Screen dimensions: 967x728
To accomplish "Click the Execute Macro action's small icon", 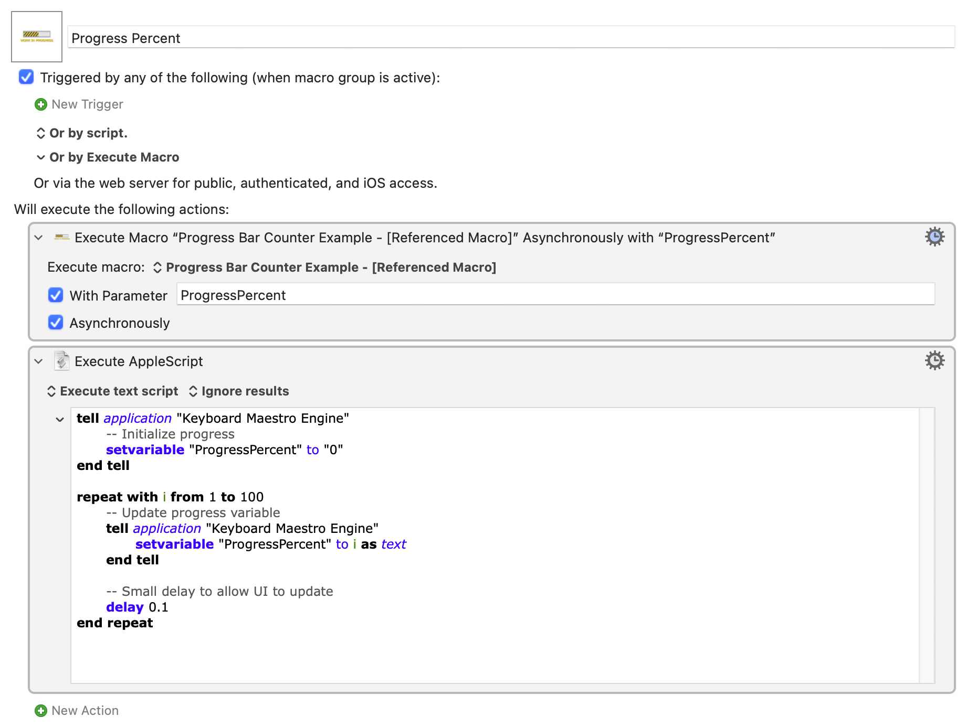I will (x=62, y=238).
